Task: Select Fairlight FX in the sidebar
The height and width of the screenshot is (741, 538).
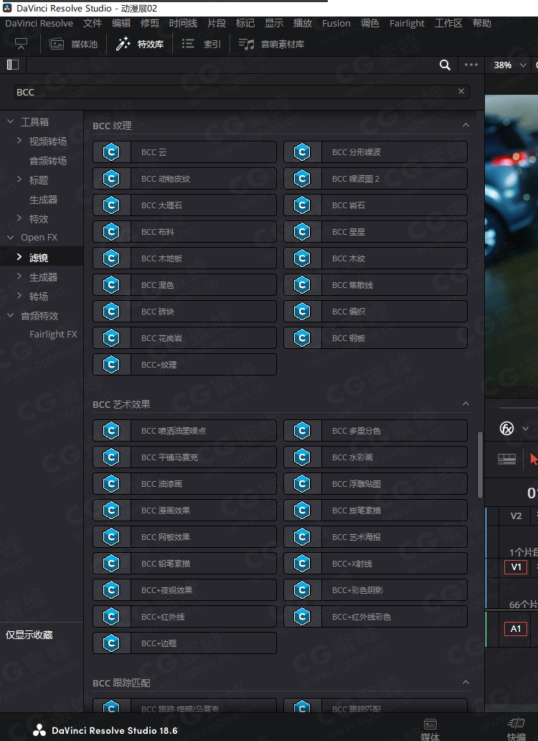Action: 53,334
